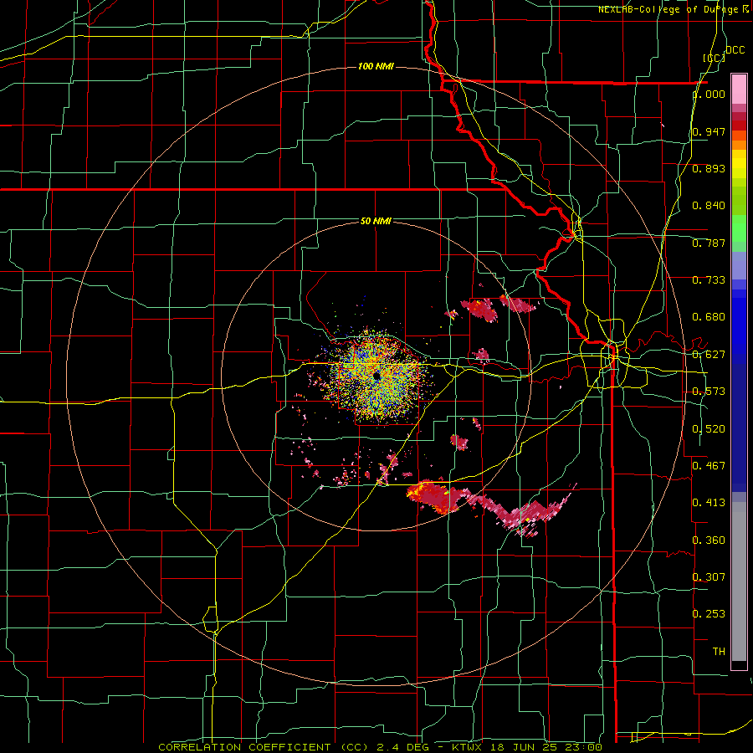Click the 0.733 legend value
Viewport: 753px width, 753px height.
coord(709,280)
